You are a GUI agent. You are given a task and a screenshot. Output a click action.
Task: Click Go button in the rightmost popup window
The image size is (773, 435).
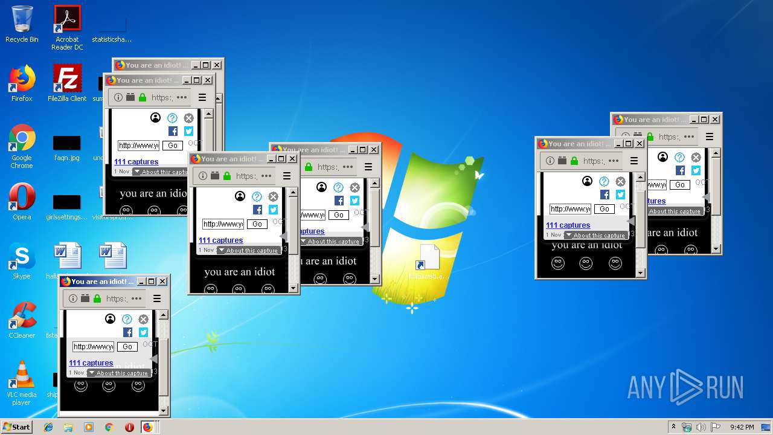[x=680, y=185]
